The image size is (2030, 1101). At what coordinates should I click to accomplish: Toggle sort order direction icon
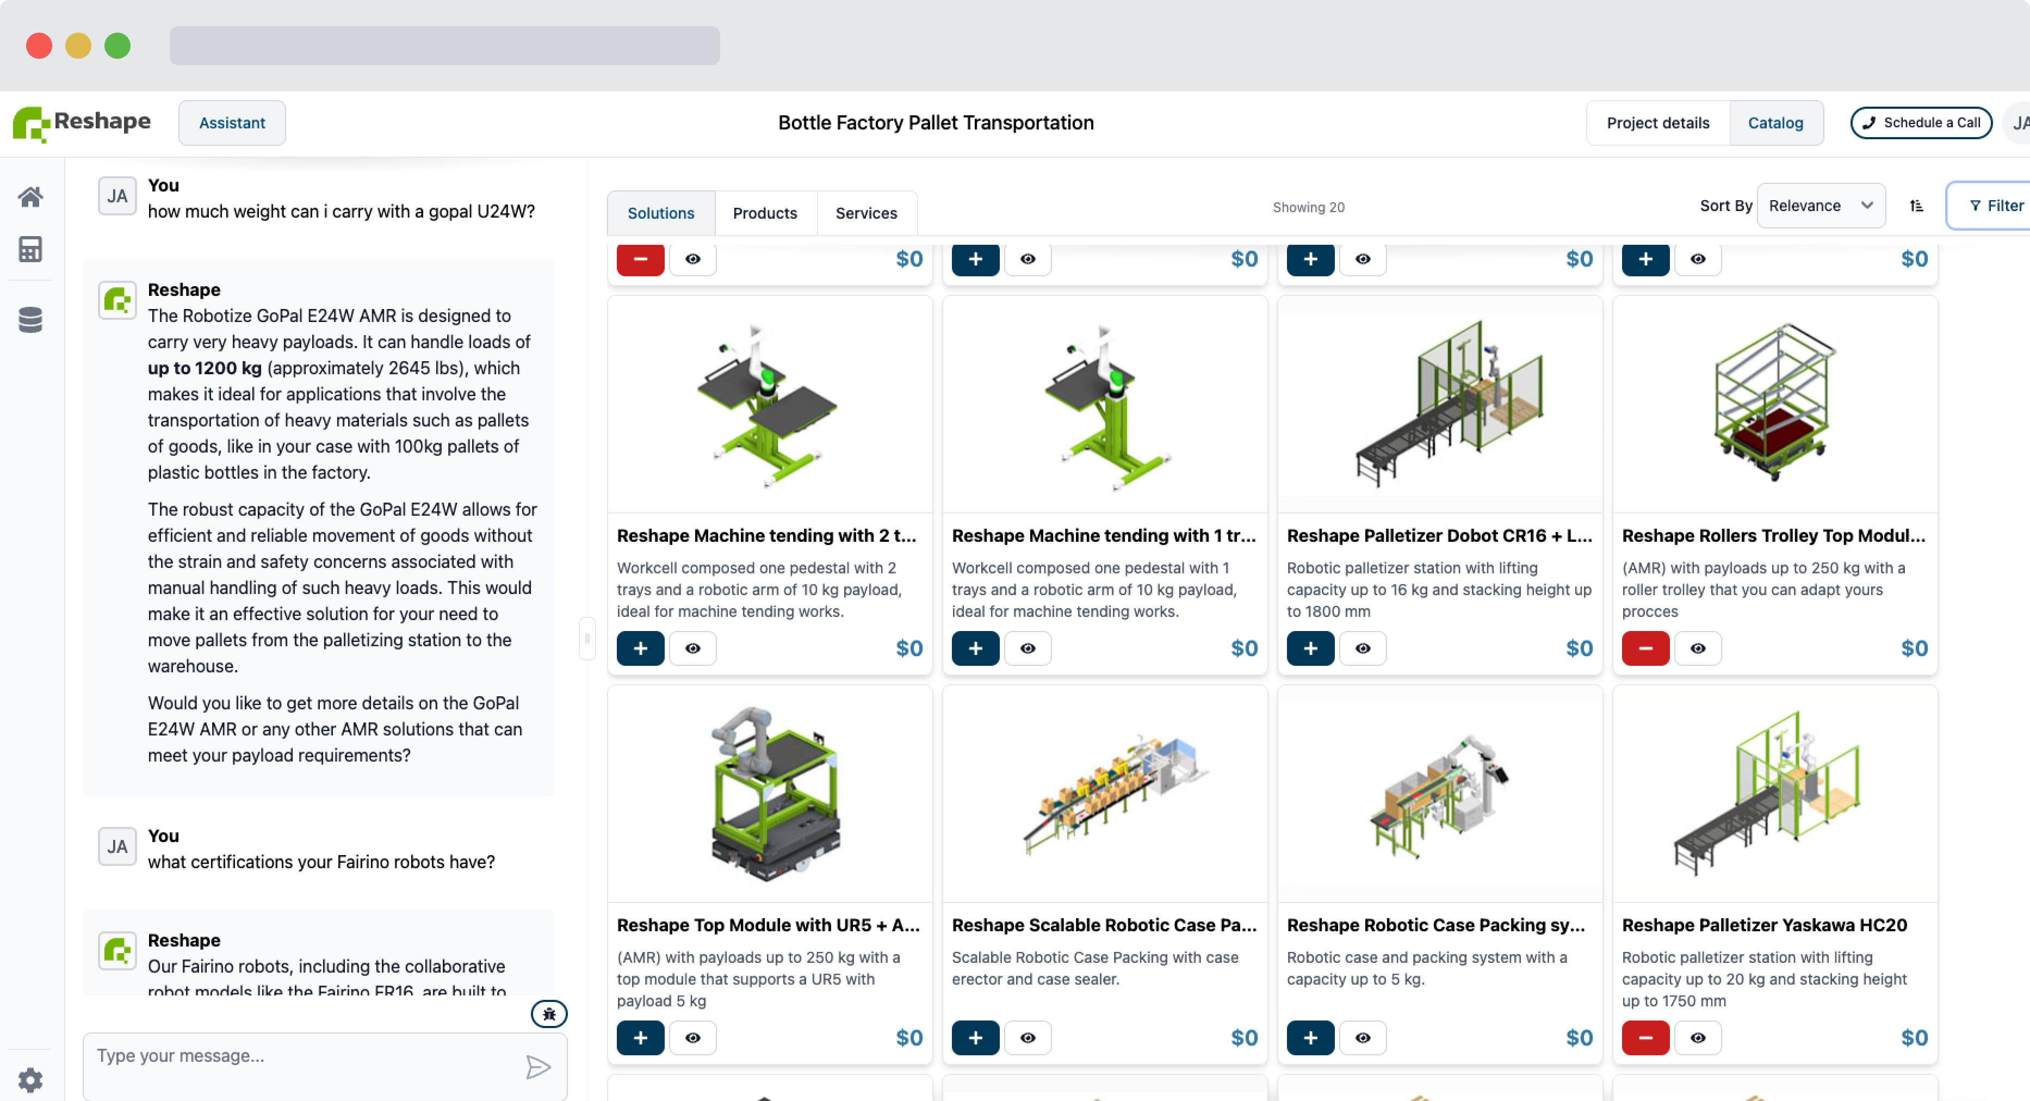coord(1916,206)
